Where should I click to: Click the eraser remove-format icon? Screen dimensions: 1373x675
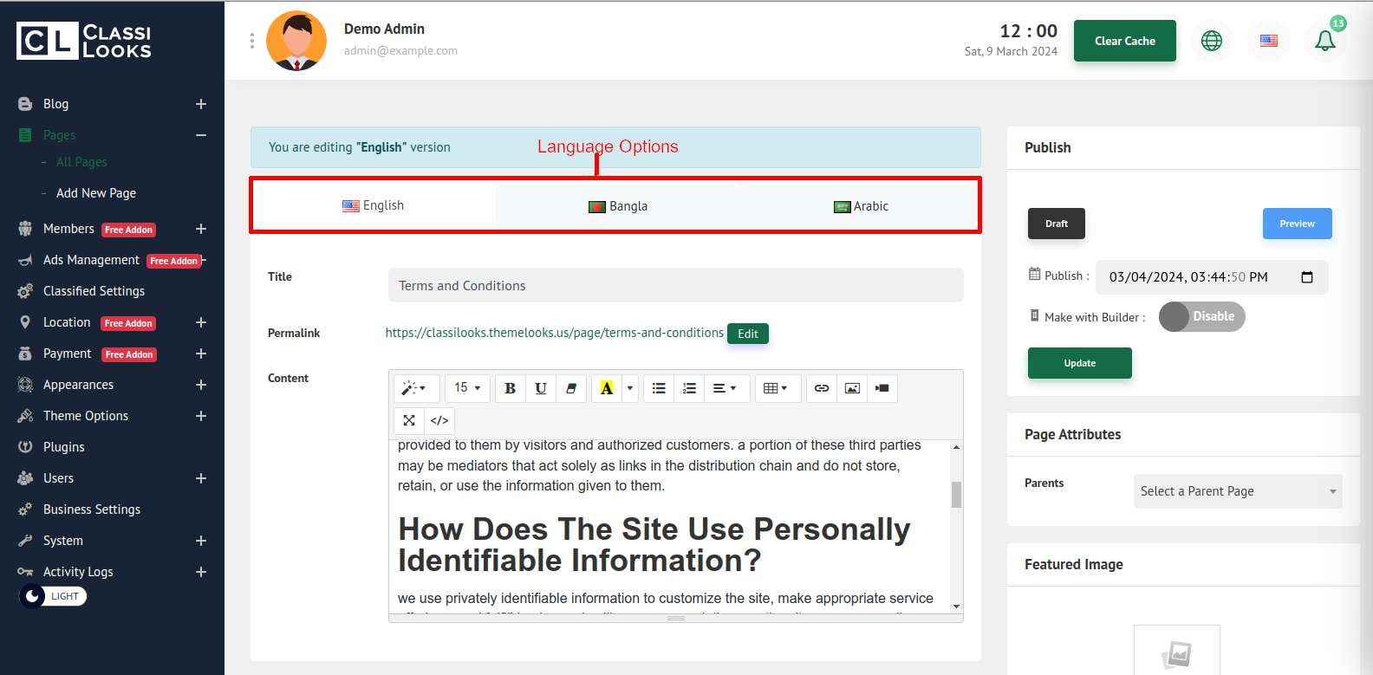pyautogui.click(x=571, y=388)
